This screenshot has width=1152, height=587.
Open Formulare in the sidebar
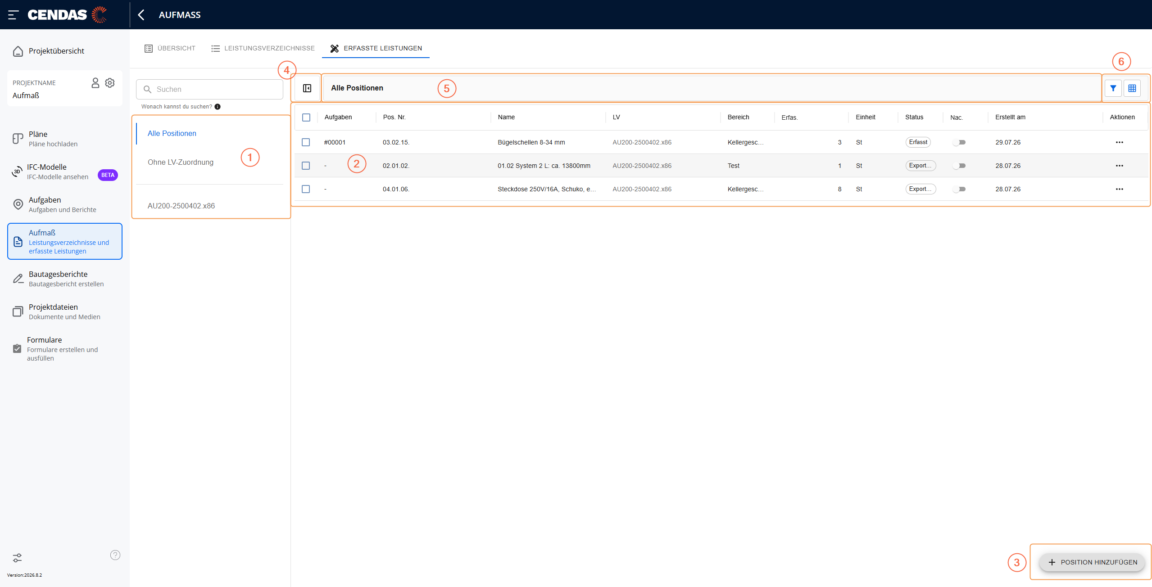[65, 348]
